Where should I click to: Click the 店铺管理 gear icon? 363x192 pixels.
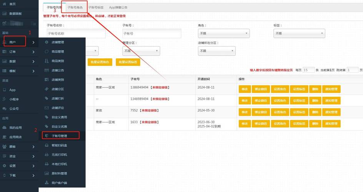[47, 42]
